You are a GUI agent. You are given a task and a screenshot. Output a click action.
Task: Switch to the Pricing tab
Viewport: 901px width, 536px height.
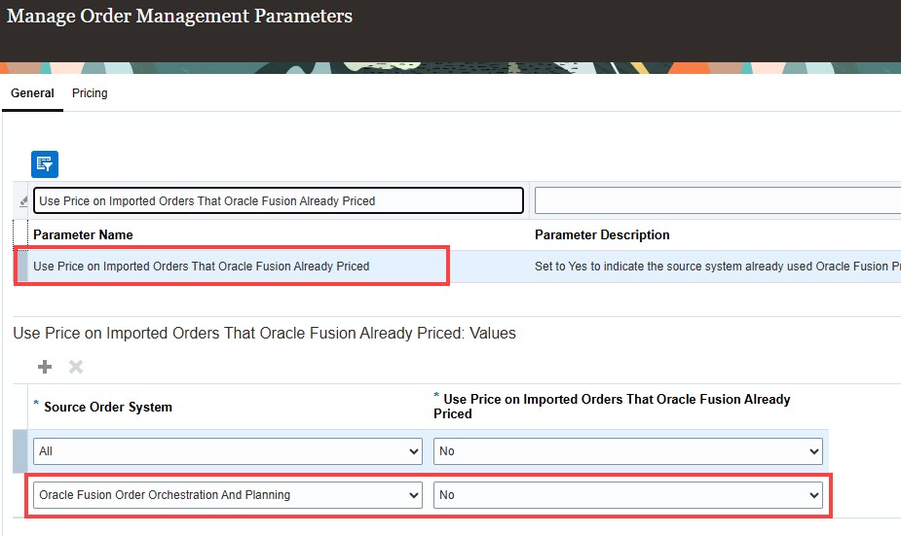tap(90, 93)
